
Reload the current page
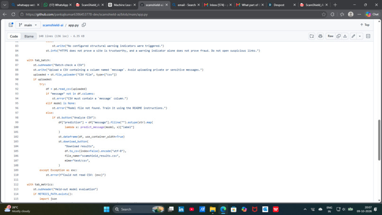13,14
